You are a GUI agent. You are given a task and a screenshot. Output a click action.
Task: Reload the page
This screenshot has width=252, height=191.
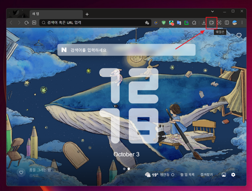click(x=27, y=23)
